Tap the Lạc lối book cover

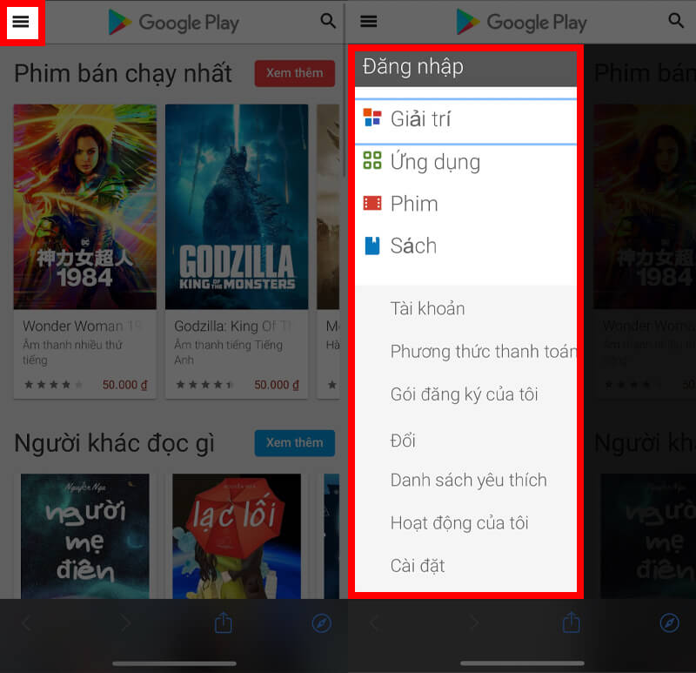(x=237, y=535)
